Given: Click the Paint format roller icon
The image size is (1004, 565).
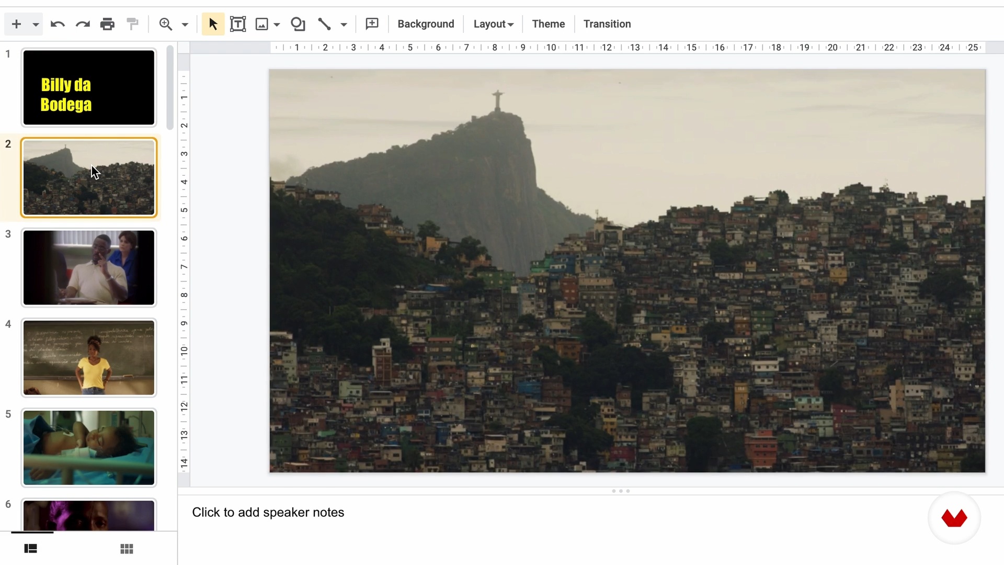Looking at the screenshot, I should point(133,24).
